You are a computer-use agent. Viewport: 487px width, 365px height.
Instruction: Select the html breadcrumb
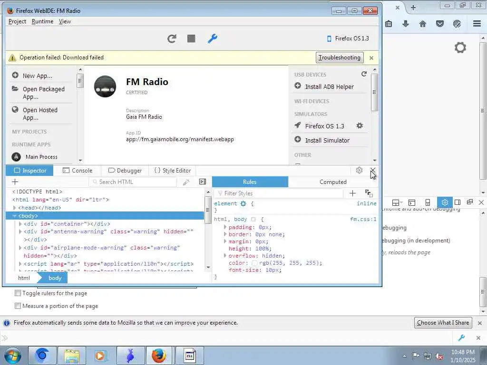(24, 278)
